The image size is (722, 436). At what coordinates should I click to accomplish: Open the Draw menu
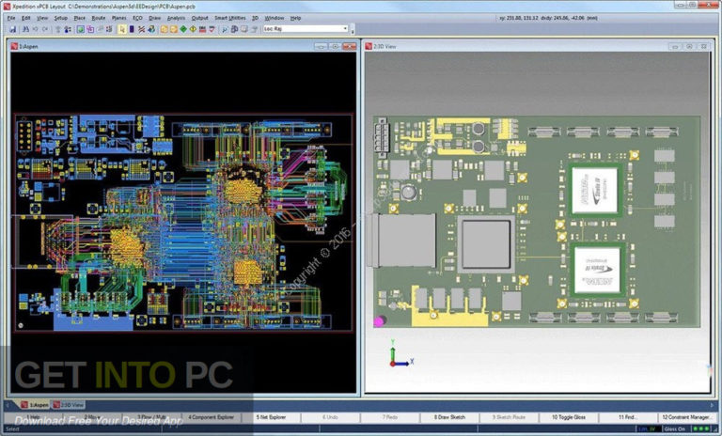pyautogui.click(x=155, y=18)
